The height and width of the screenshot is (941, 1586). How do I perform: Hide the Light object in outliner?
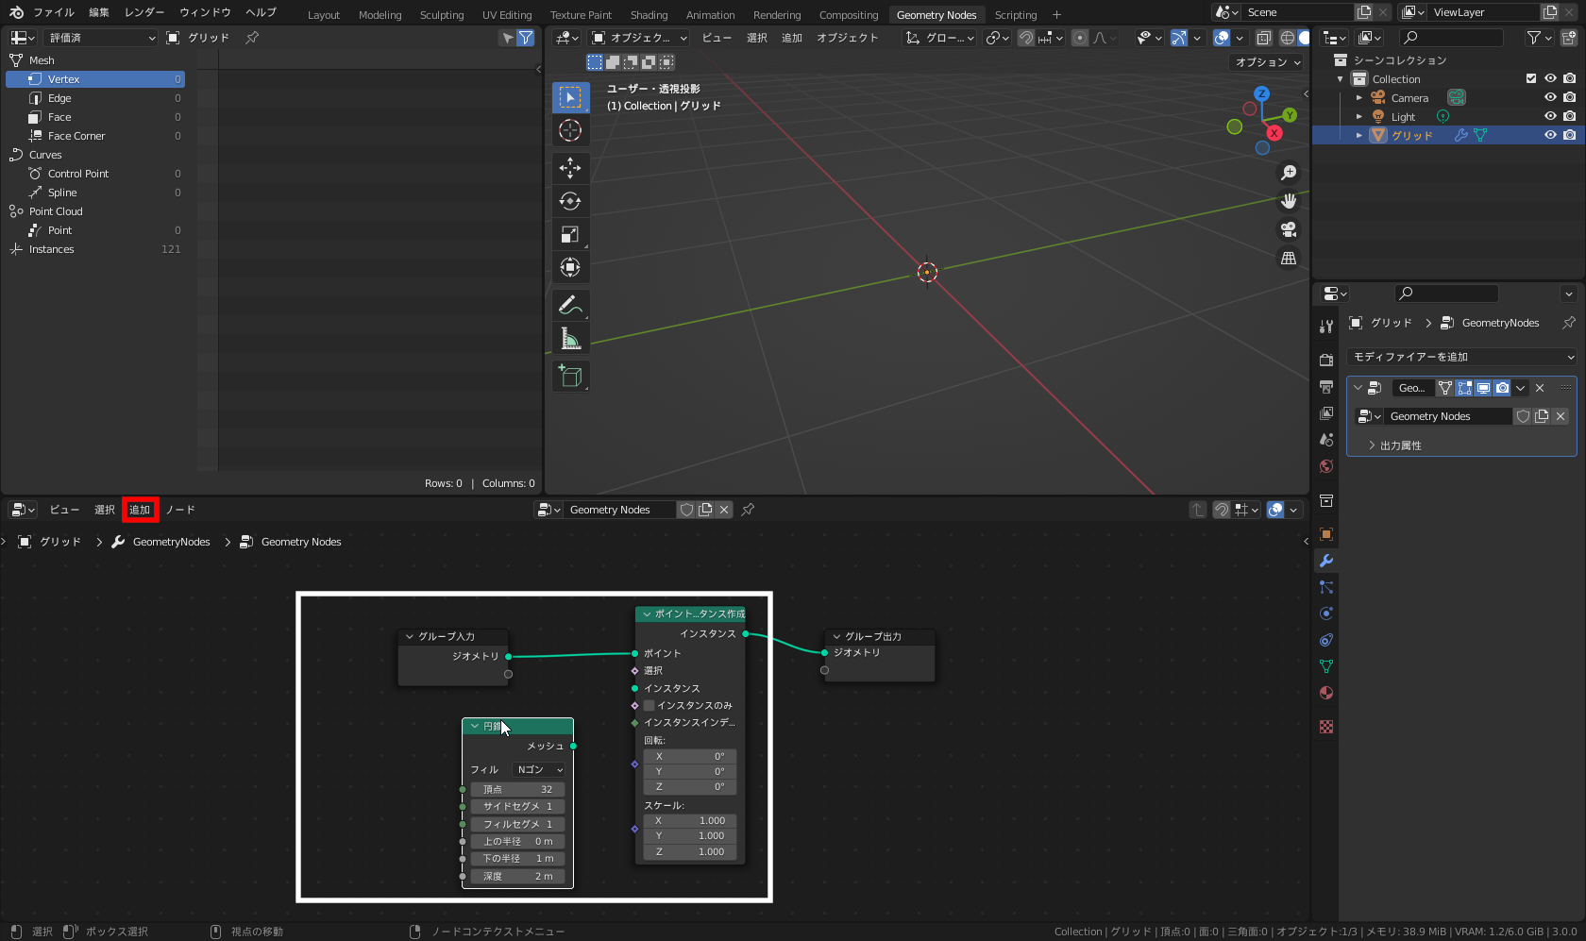click(x=1550, y=117)
